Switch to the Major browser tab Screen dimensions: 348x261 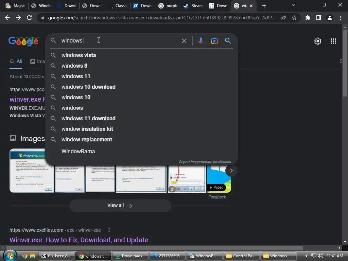15,6
